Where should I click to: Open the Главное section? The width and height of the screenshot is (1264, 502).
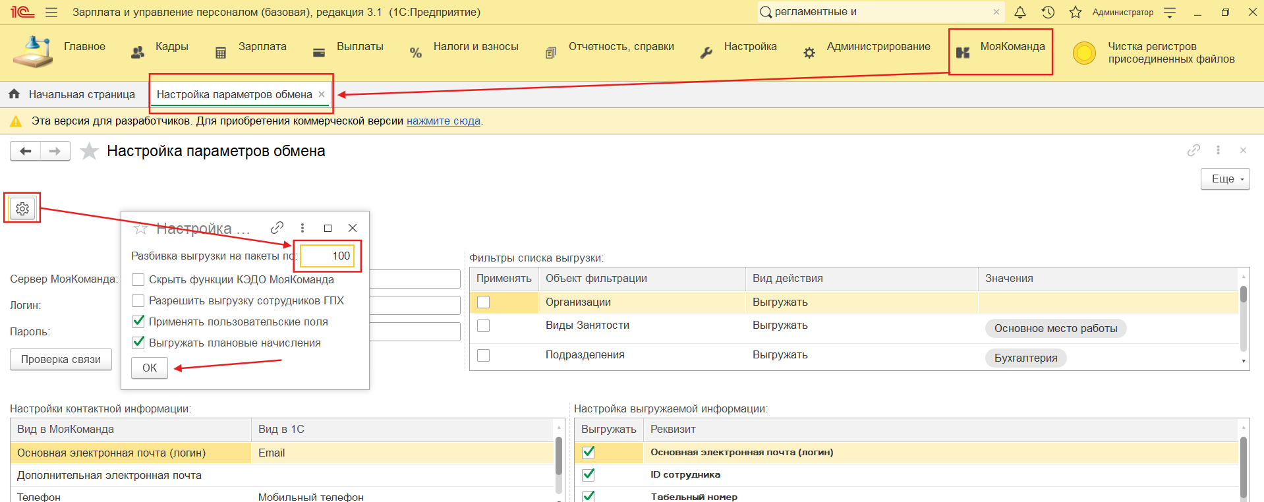pyautogui.click(x=84, y=47)
